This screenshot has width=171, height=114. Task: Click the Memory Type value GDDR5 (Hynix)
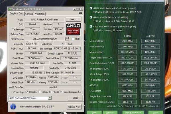(x=37, y=63)
